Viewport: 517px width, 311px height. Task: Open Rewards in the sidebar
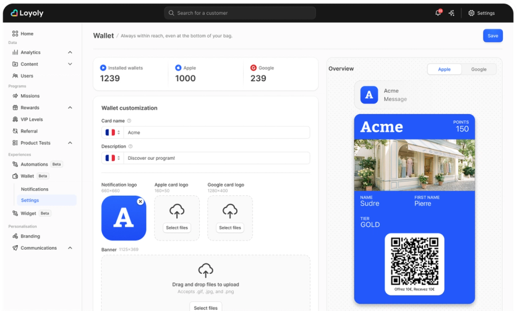pyautogui.click(x=26, y=108)
